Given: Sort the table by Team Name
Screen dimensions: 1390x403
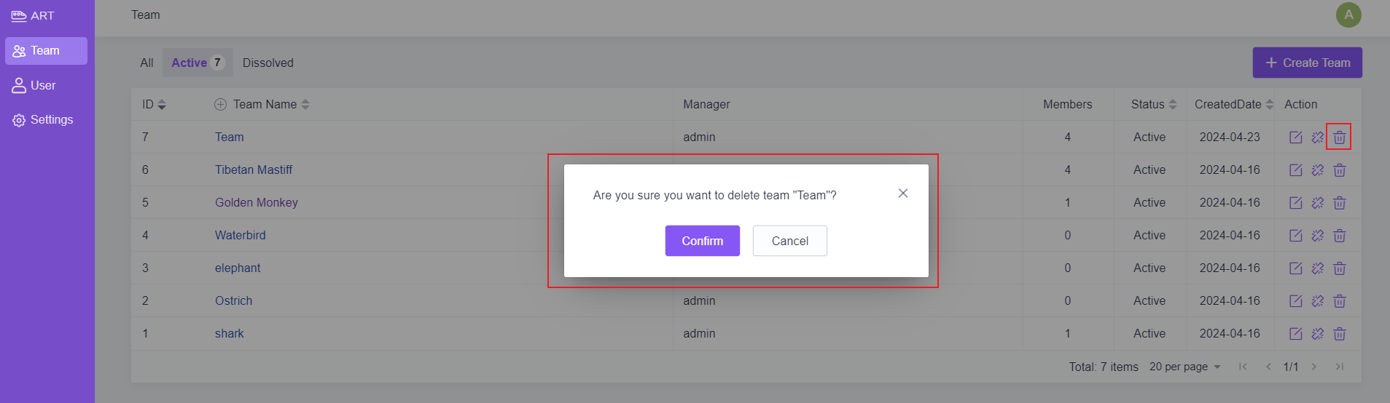Looking at the screenshot, I should coord(305,105).
